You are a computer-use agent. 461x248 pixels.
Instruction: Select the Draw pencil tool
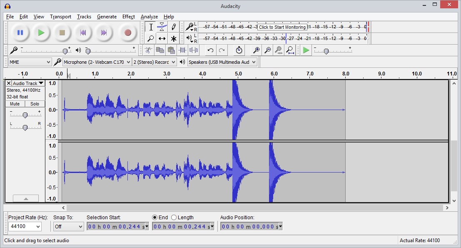(173, 27)
